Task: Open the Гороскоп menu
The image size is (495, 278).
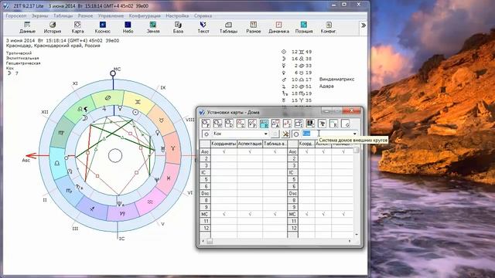Action: point(15,15)
